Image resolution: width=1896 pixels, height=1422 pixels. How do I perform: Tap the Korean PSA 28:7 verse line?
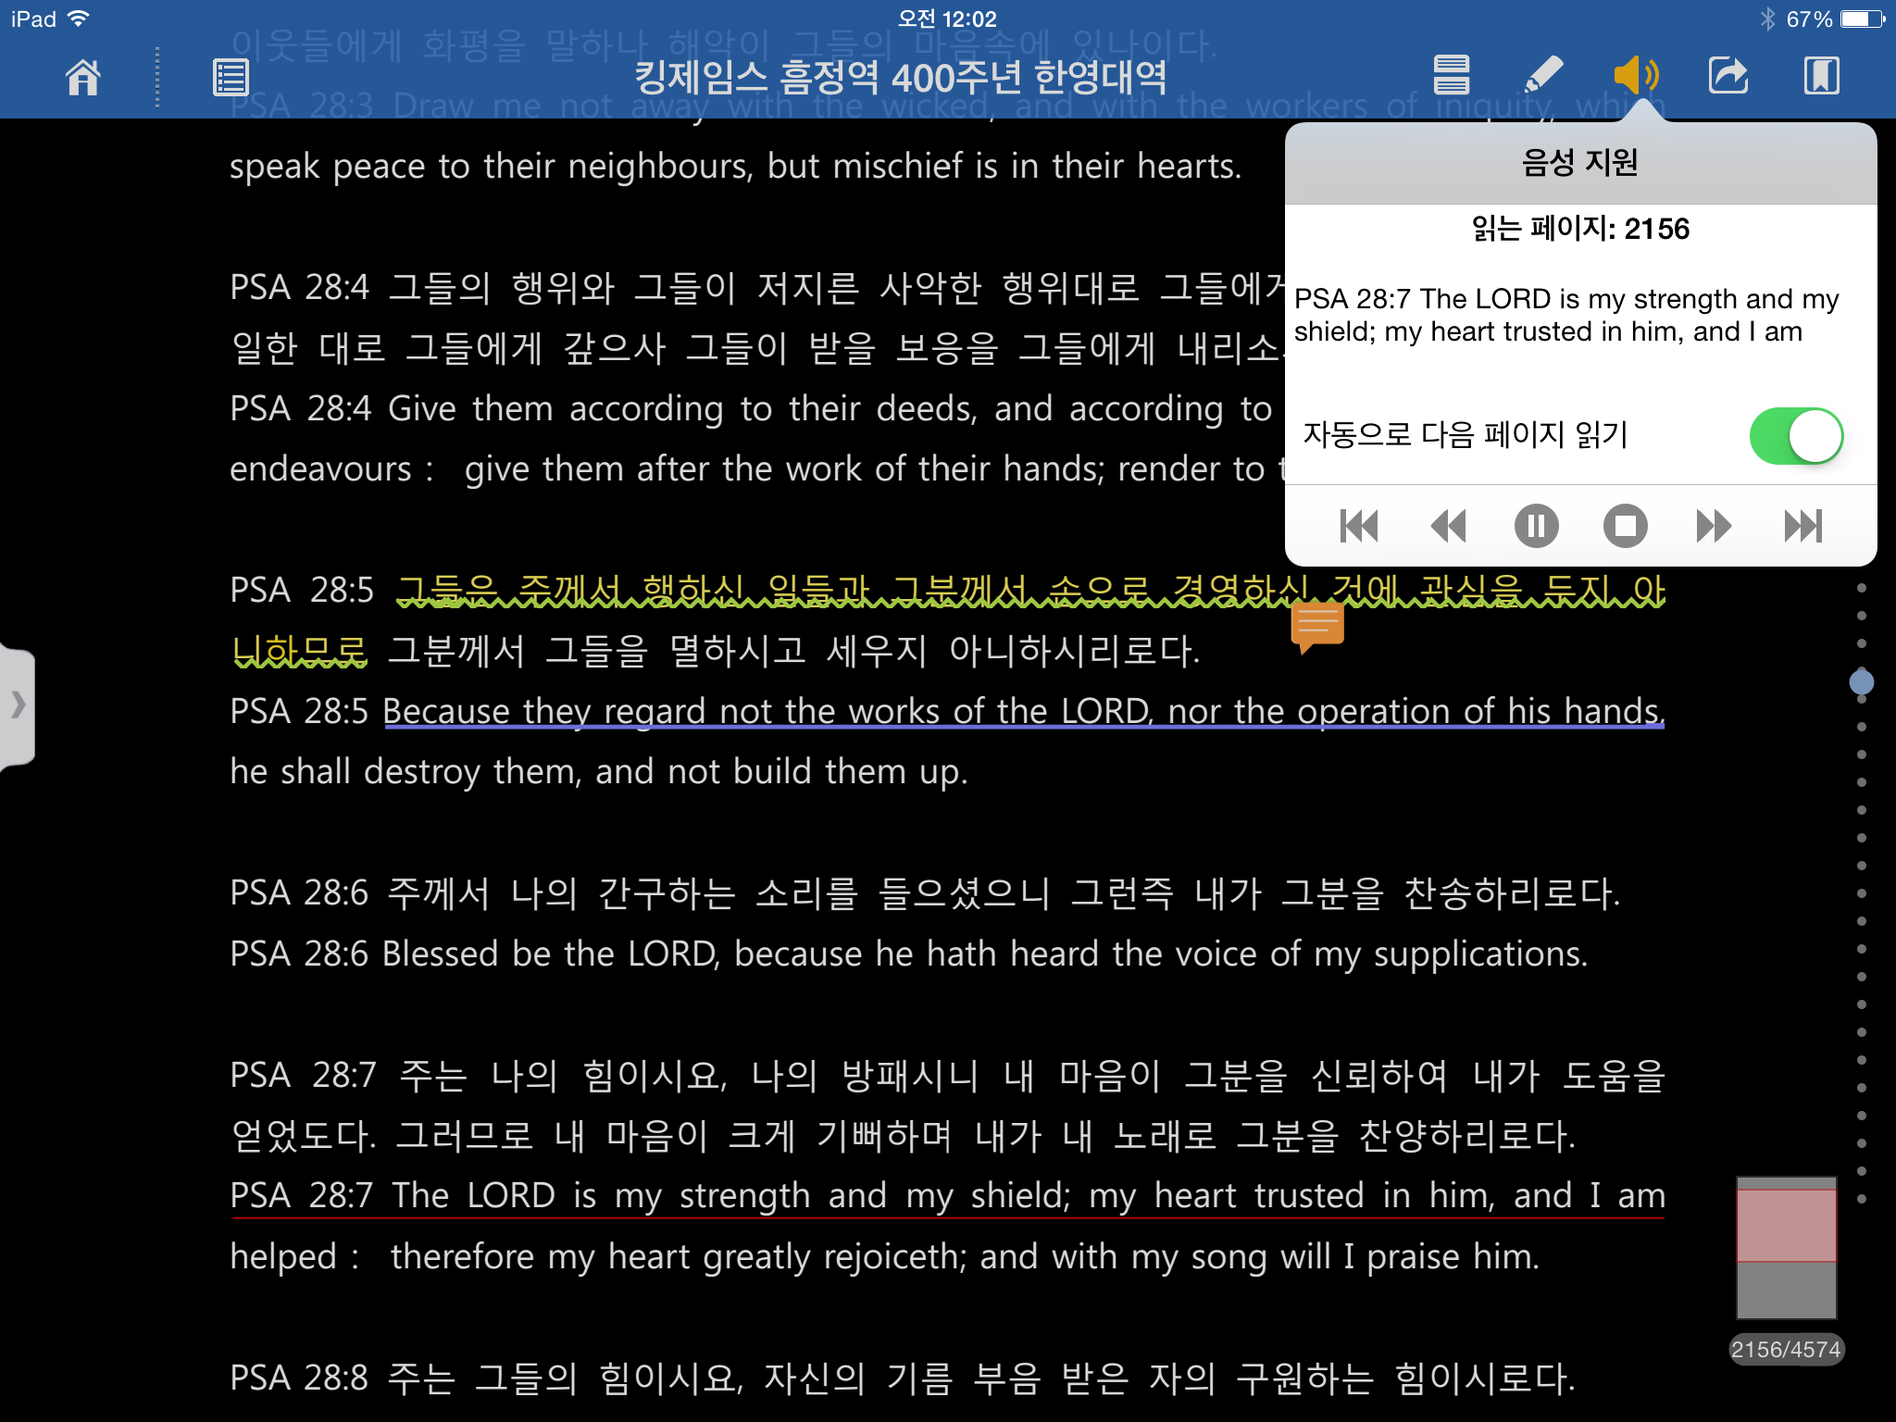tap(947, 1075)
